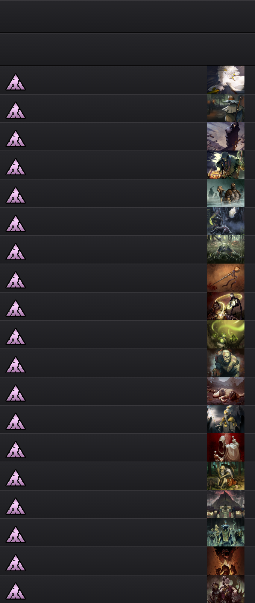Open the crouching old man in forest thumbnail
This screenshot has width=255, height=603.
coord(226,476)
